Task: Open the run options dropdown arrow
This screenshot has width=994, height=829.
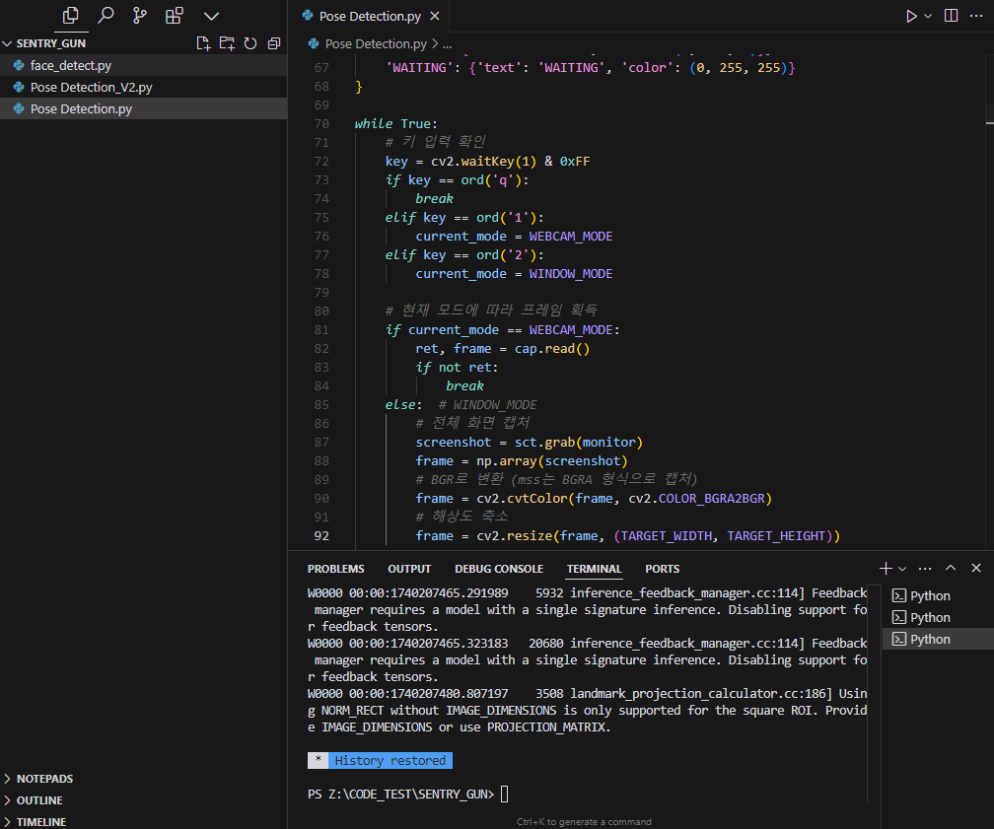Action: coord(928,16)
